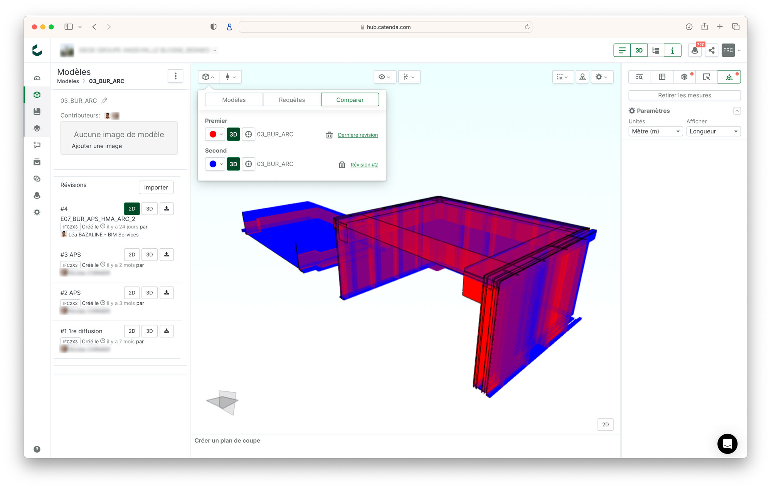Delete the Premier comparison model via trash icon
The width and height of the screenshot is (771, 489).
coord(329,135)
